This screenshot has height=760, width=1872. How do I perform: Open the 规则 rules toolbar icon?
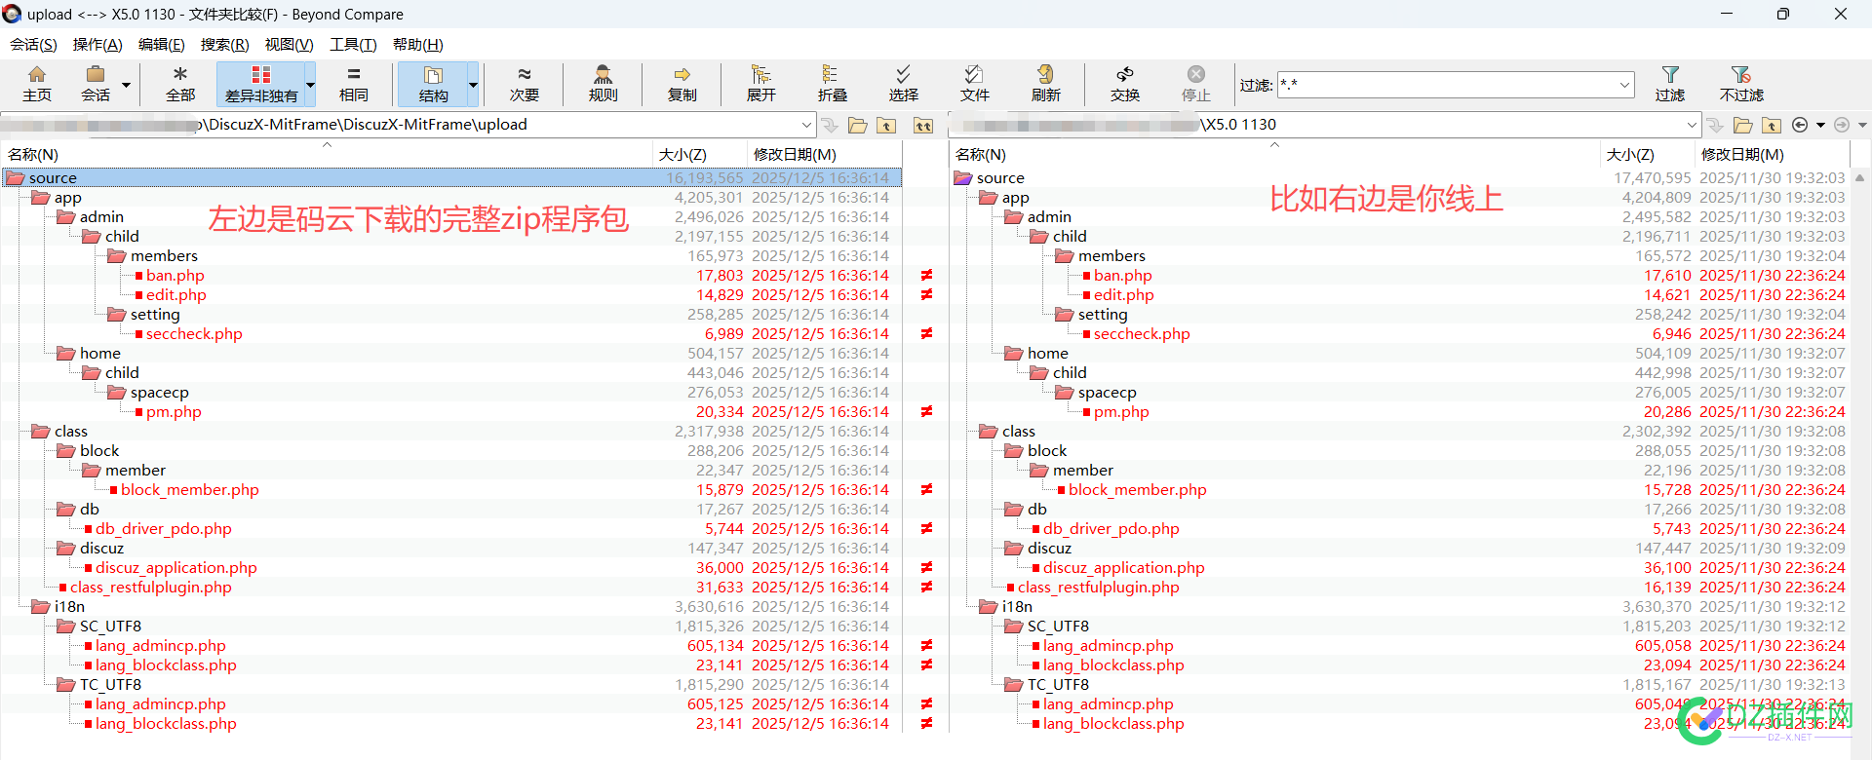(x=603, y=84)
